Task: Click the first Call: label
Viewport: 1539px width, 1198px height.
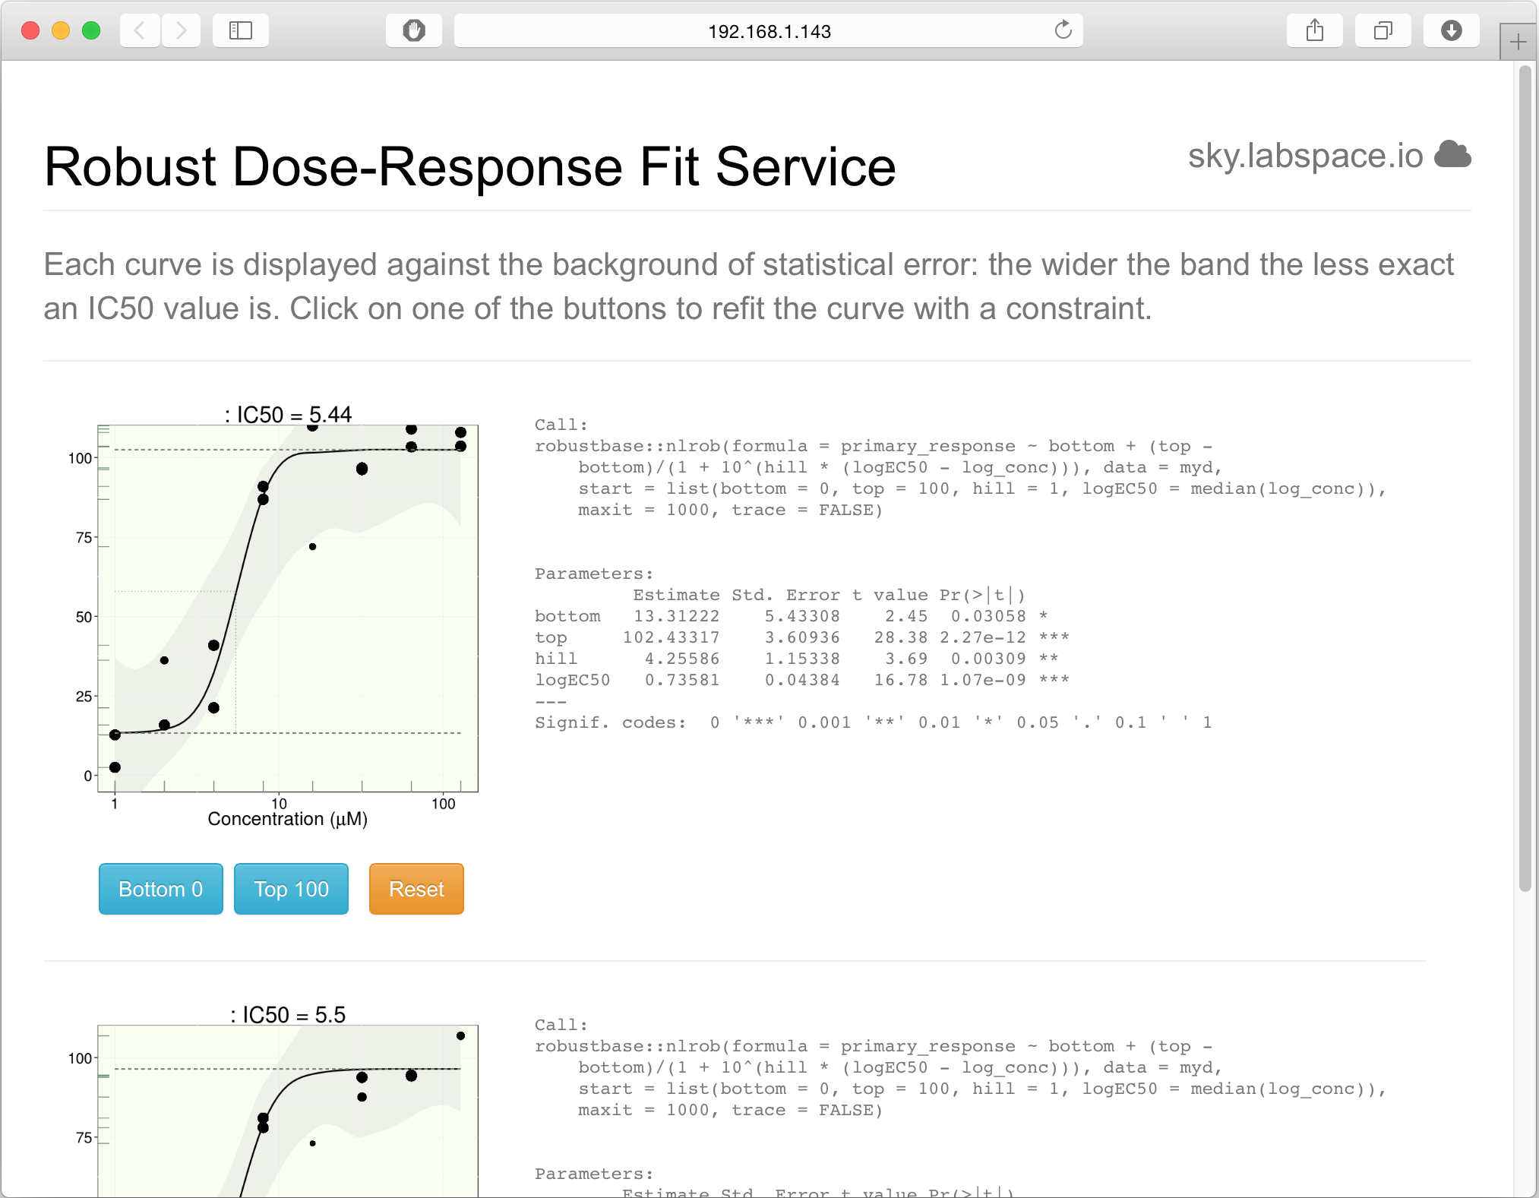Action: 561,425
